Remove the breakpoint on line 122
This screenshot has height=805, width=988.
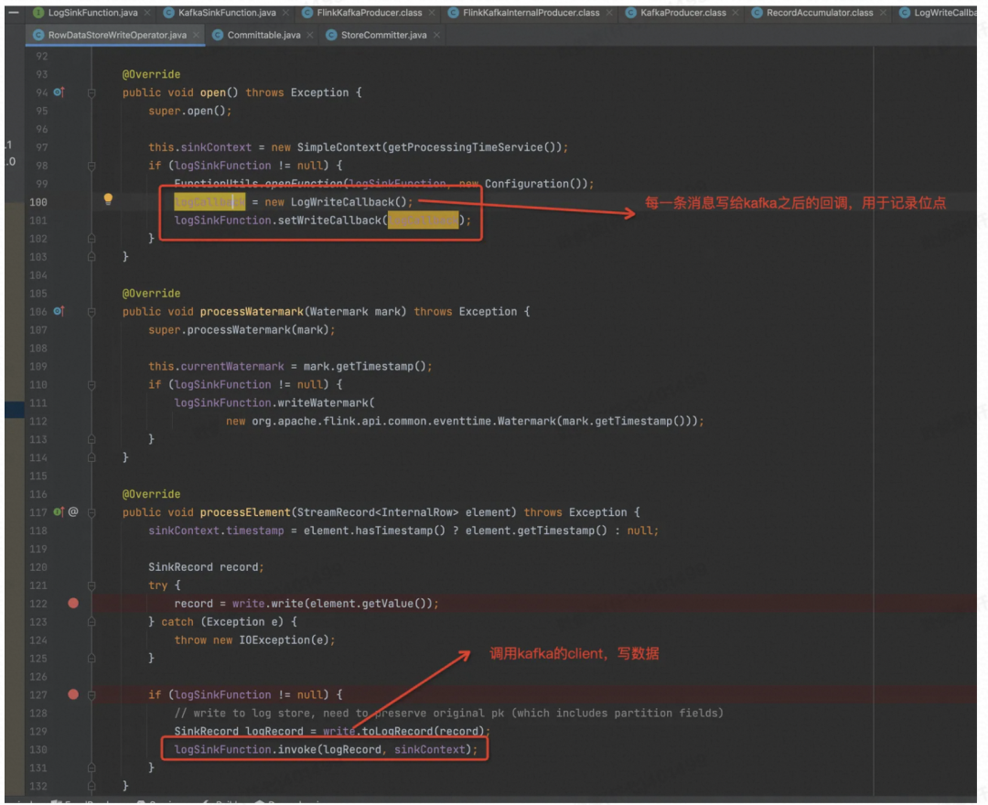(x=73, y=604)
